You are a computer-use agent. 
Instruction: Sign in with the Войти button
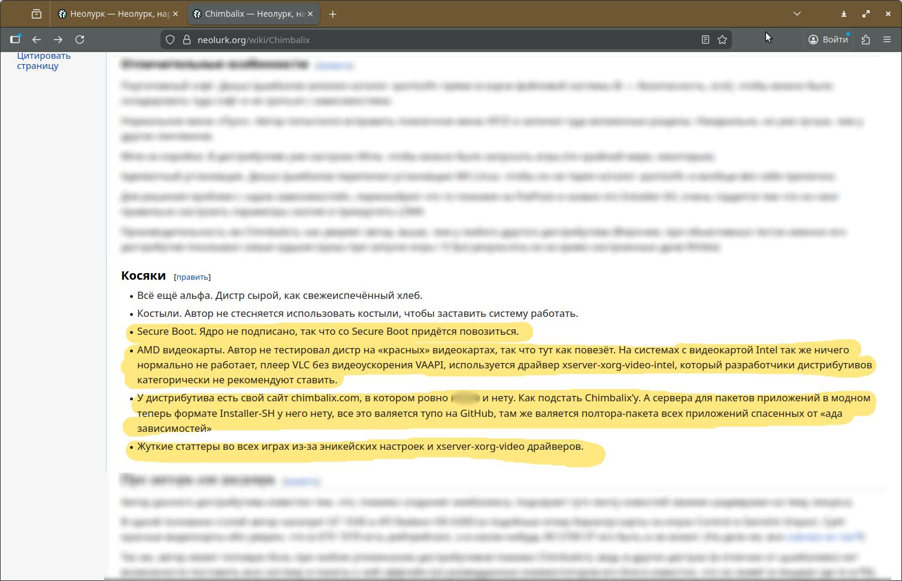pos(828,40)
